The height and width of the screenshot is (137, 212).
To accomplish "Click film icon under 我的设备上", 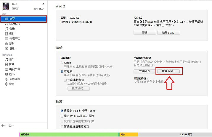I will [x=6, y=64].
